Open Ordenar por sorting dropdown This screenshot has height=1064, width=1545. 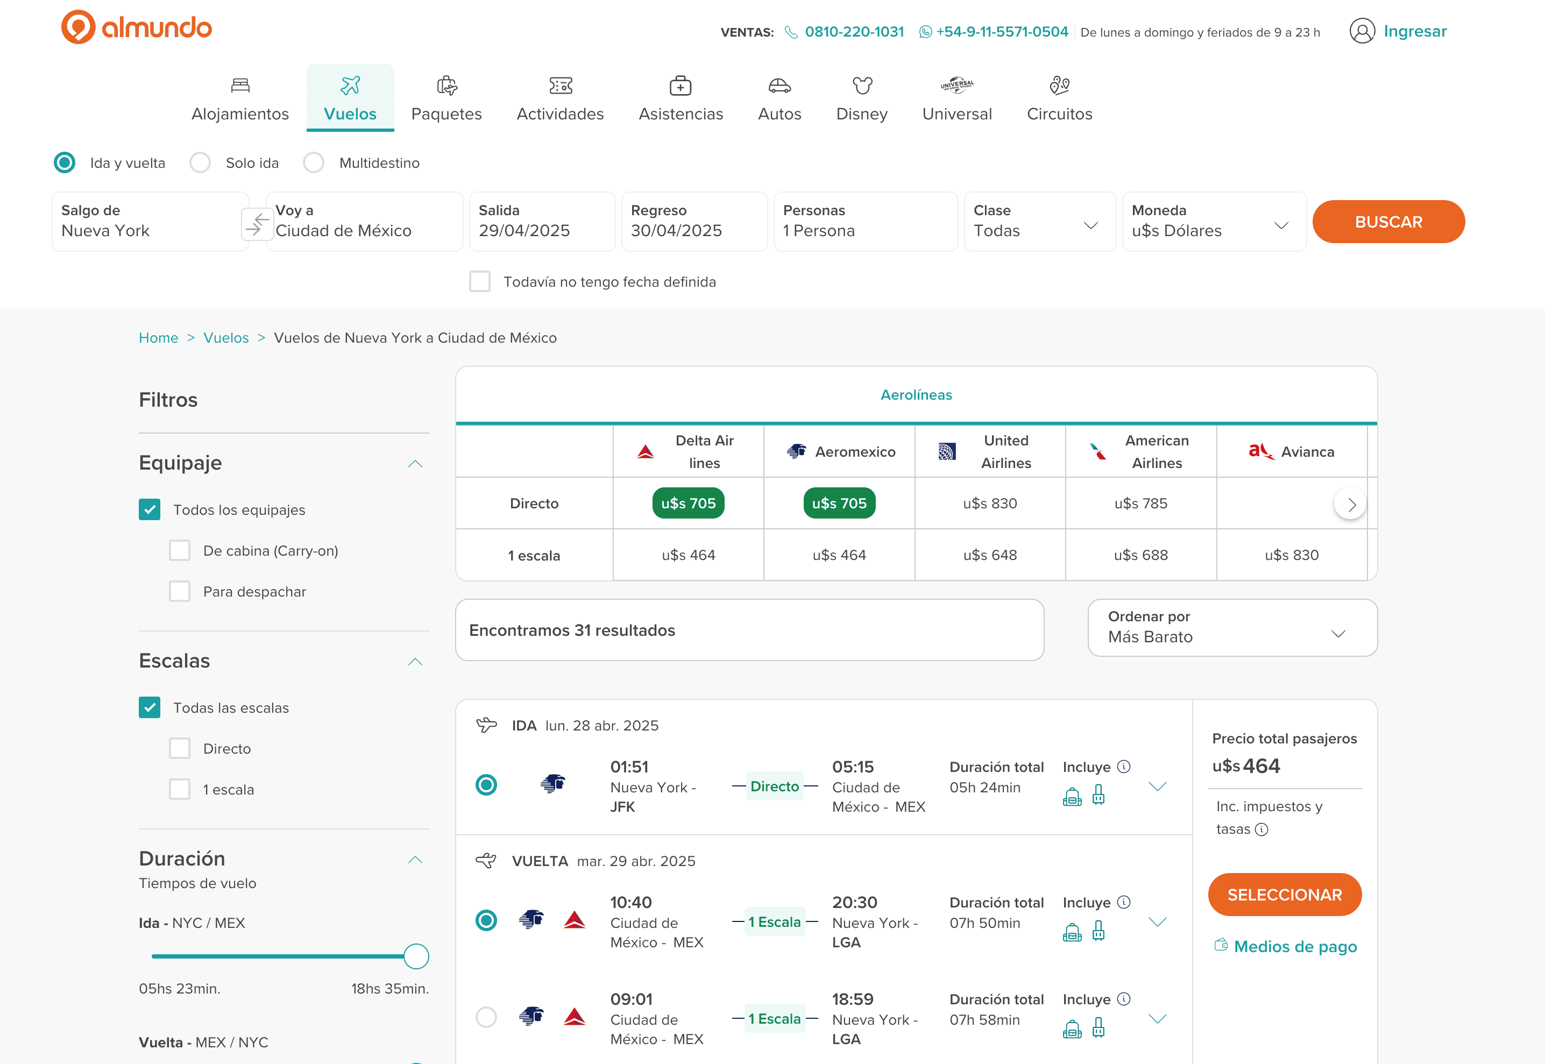1232,627
